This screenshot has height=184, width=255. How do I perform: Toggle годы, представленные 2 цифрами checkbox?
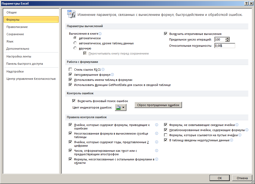(70, 142)
